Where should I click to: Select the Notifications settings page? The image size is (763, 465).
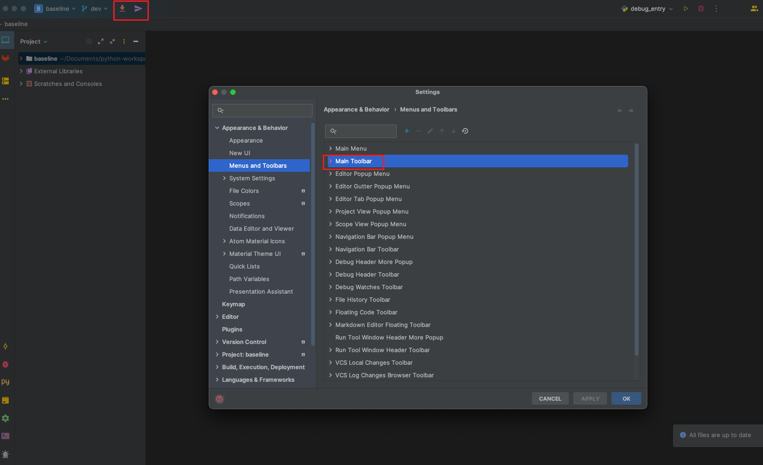[247, 216]
